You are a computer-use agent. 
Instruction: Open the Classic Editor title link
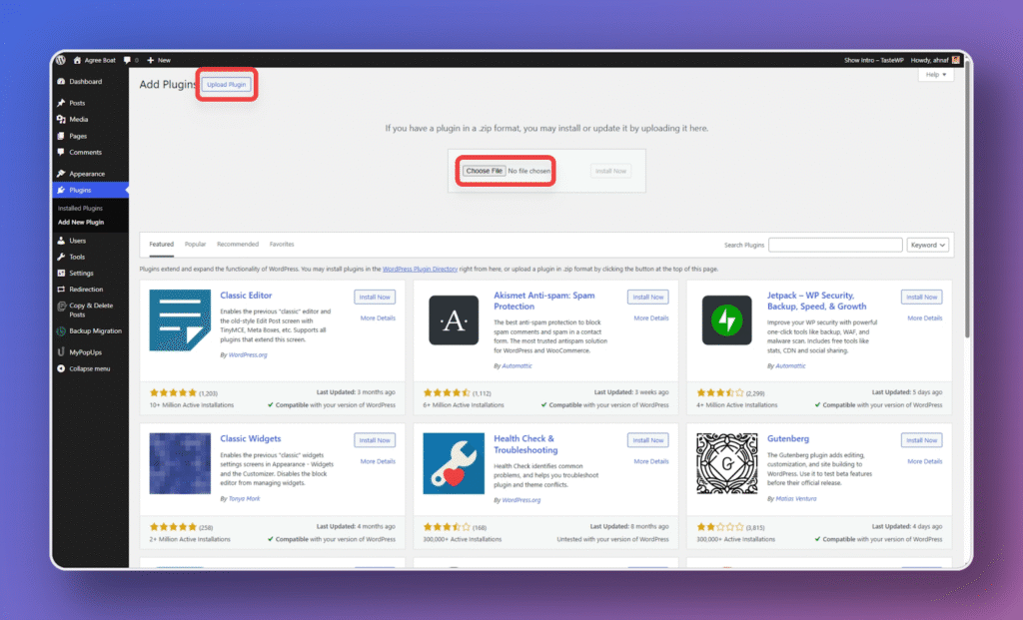246,296
